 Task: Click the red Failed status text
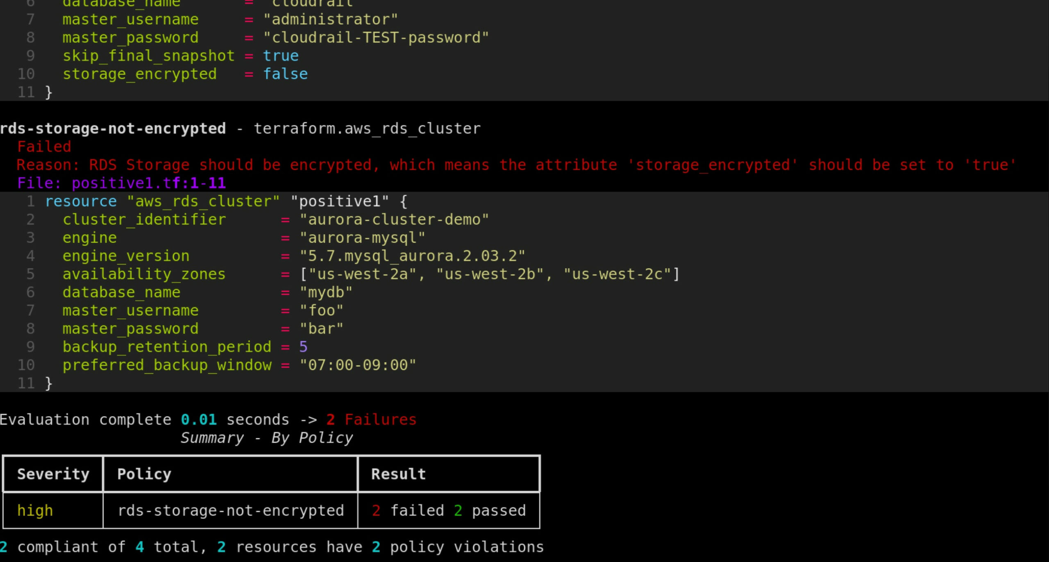44,147
